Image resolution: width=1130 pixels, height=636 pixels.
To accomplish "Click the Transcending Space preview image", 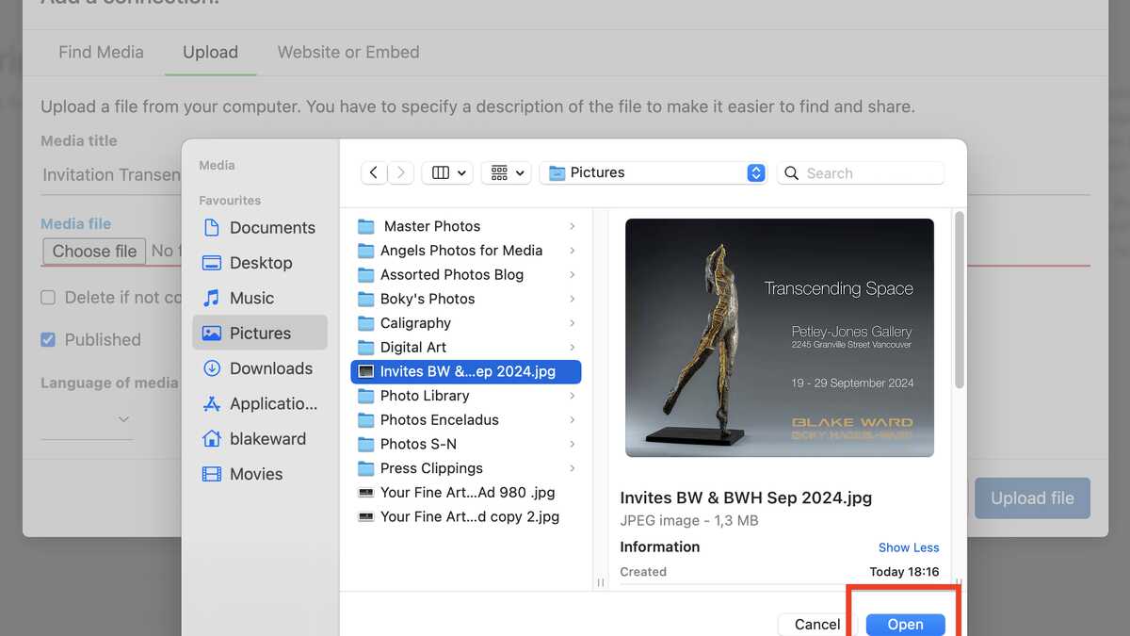I will (x=780, y=338).
